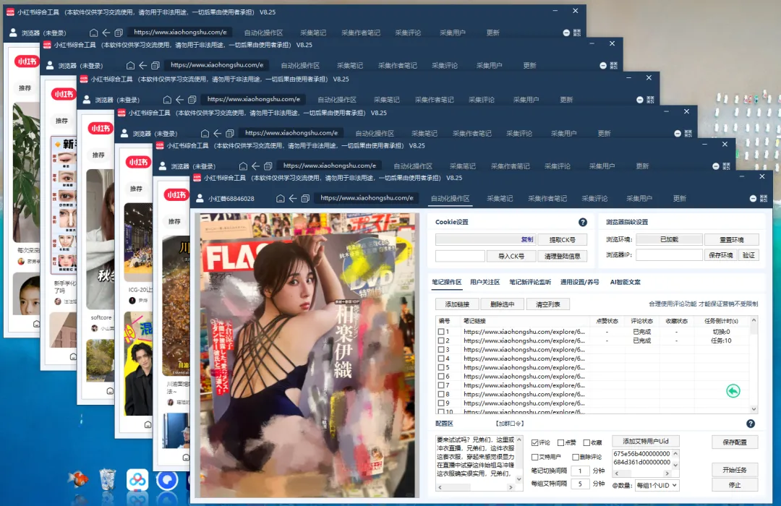Click the help icon beside 加群口令

750,424
